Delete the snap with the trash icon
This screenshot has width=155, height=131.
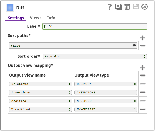click(127, 7)
